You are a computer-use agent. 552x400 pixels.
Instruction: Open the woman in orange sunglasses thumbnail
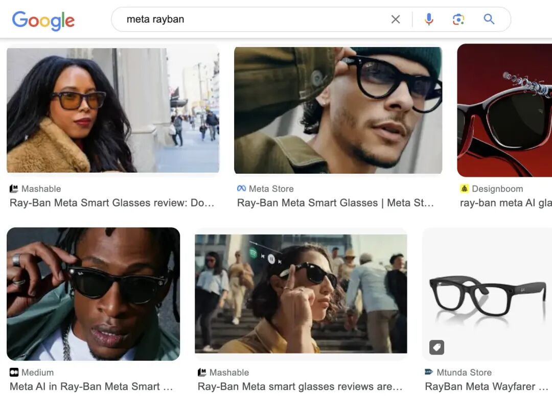pos(113,110)
